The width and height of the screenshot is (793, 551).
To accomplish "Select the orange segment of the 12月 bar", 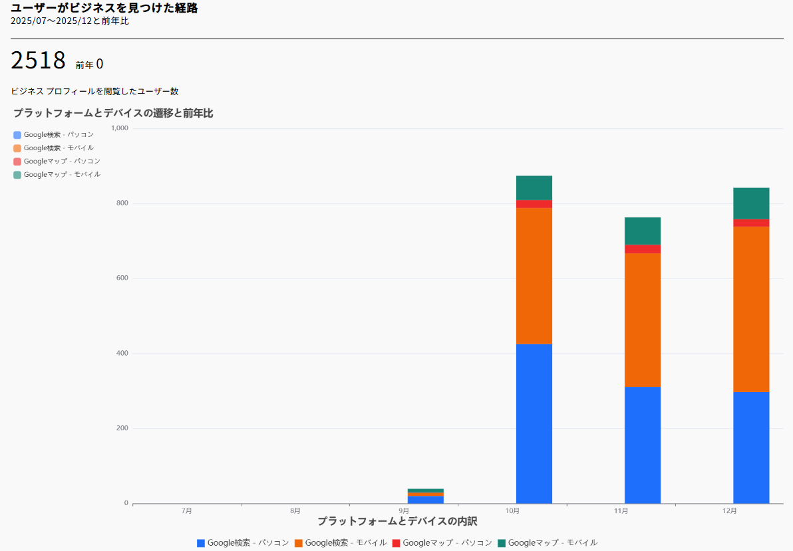I will coord(751,309).
